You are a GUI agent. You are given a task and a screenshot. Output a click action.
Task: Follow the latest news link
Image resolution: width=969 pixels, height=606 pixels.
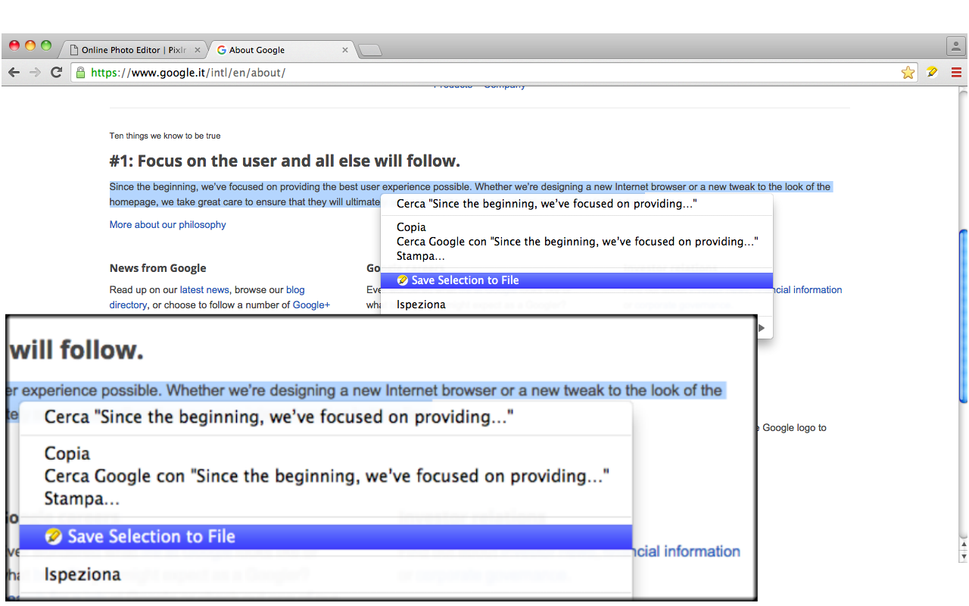tap(204, 290)
